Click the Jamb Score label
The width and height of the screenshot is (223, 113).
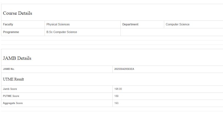pyautogui.click(x=10, y=89)
